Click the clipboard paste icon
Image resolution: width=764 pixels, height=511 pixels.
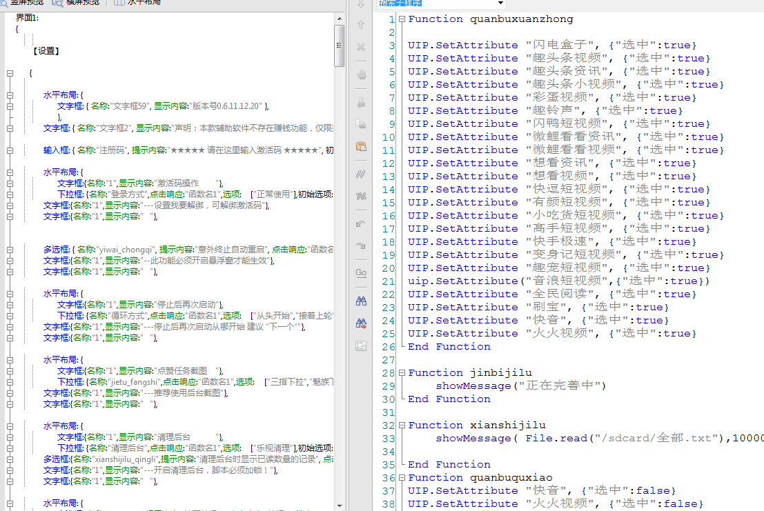pos(361,146)
